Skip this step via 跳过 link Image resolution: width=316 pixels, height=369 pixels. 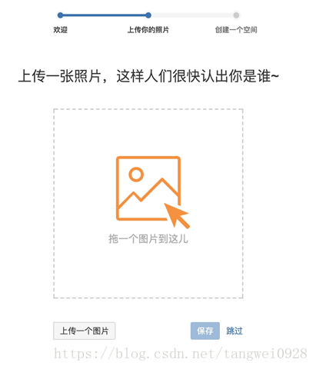click(235, 331)
